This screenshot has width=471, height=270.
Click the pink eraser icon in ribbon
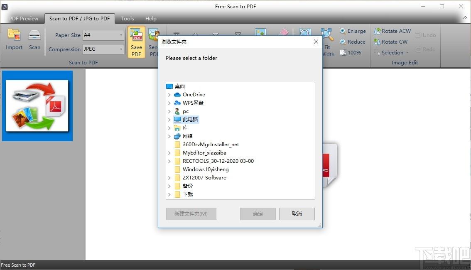coord(282,32)
